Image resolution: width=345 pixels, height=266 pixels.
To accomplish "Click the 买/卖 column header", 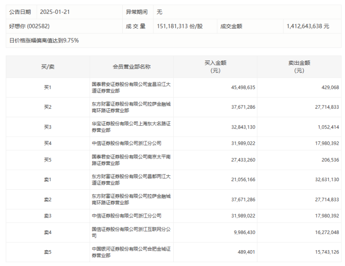I will (x=48, y=67).
